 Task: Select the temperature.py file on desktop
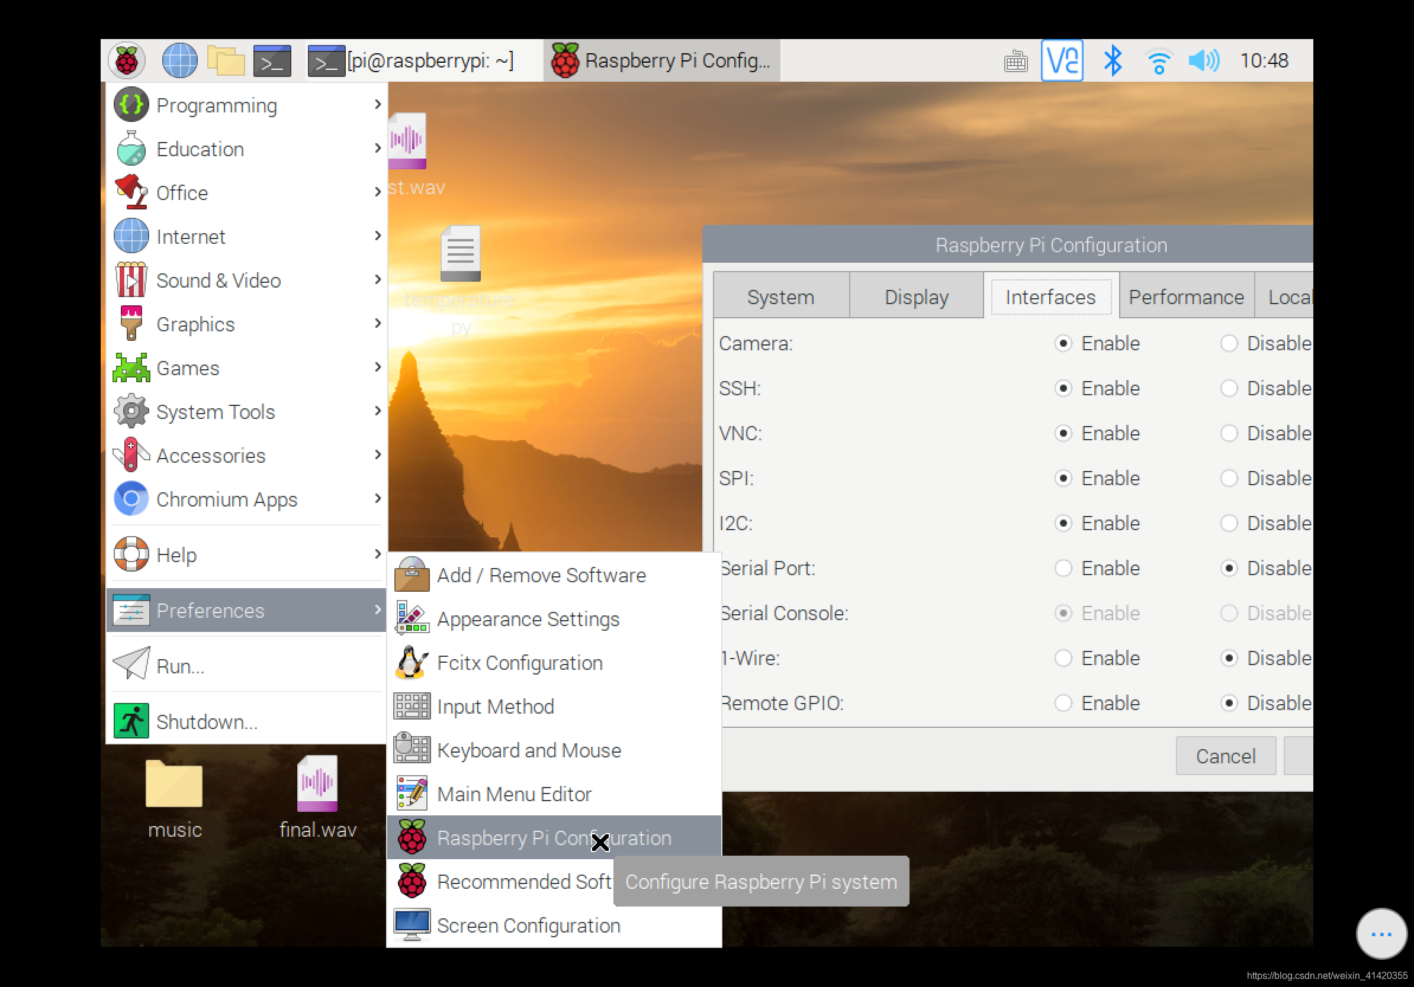pos(461,282)
